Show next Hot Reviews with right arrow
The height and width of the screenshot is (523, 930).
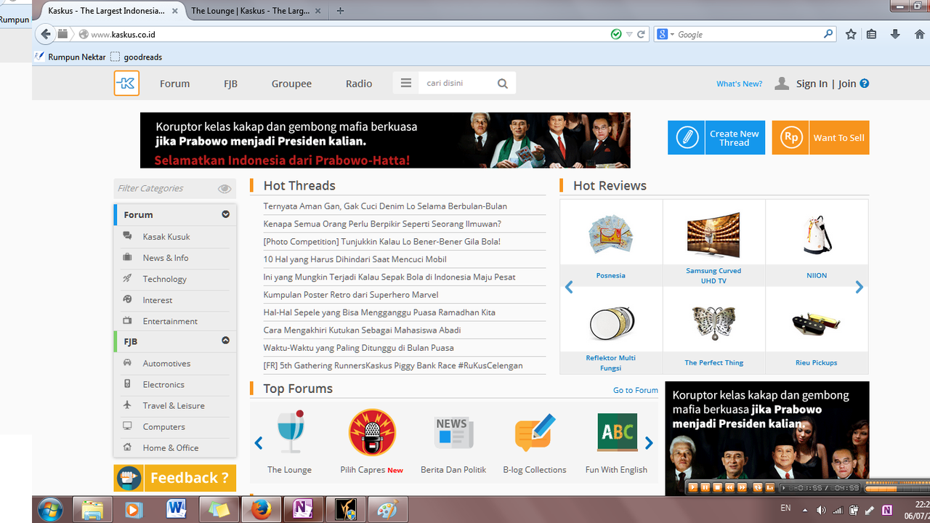pyautogui.click(x=860, y=288)
